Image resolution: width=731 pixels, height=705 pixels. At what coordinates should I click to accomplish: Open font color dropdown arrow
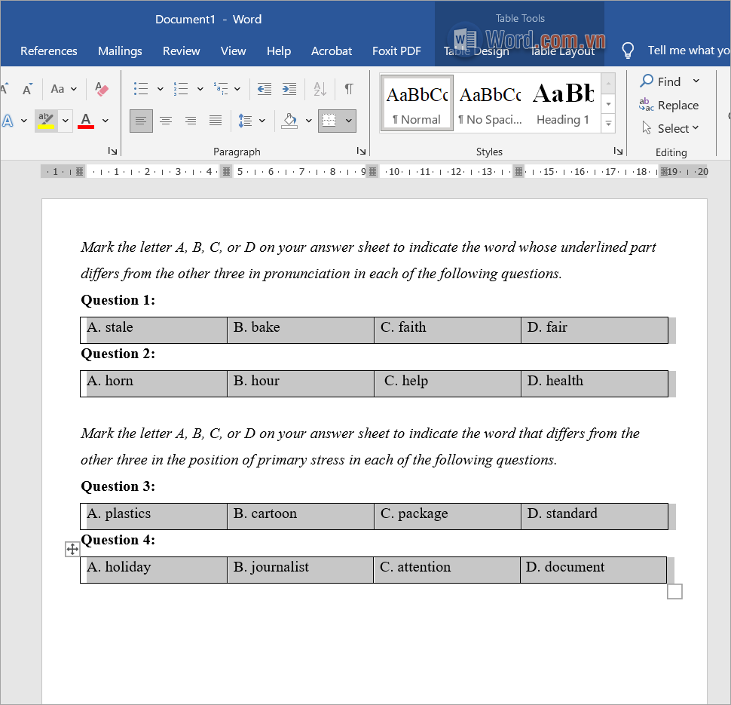106,121
